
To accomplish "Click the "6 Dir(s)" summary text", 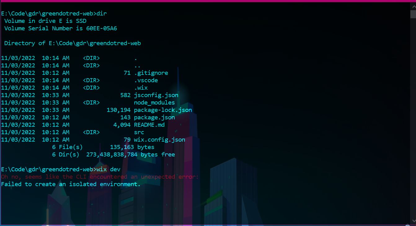I will tap(66, 155).
